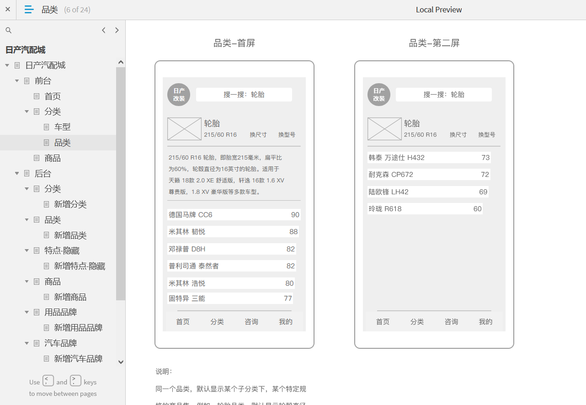Open the 首页 page in sitemap

point(53,96)
